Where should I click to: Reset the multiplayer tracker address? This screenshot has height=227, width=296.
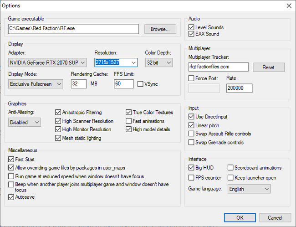pos(268,67)
